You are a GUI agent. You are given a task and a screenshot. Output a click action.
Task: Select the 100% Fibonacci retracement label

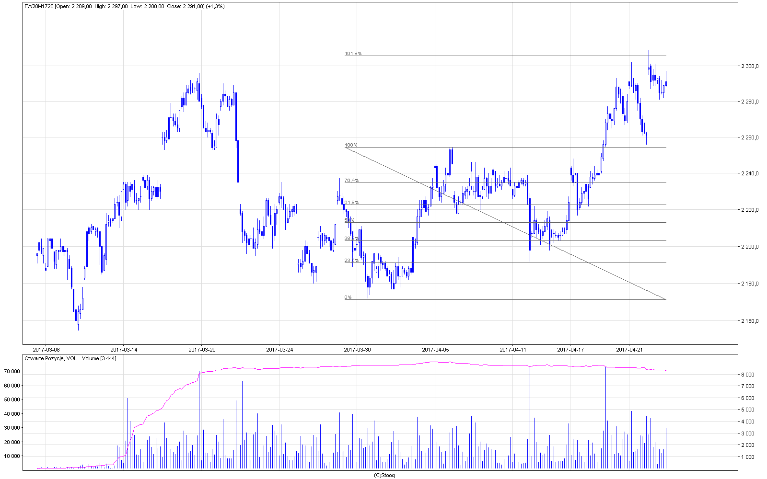pyautogui.click(x=351, y=145)
